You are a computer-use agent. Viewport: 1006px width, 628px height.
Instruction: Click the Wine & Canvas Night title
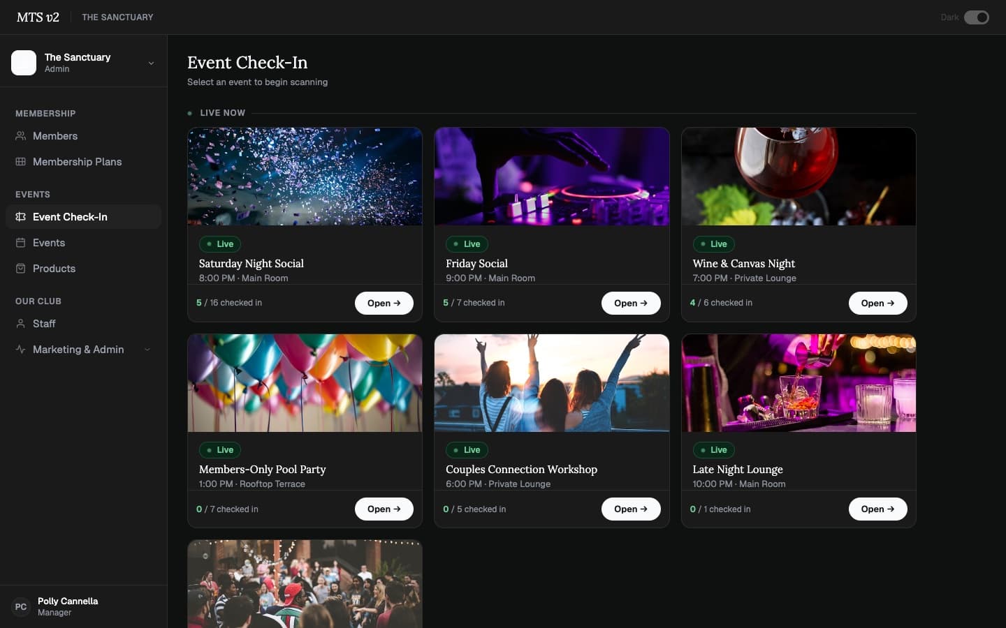click(x=744, y=264)
